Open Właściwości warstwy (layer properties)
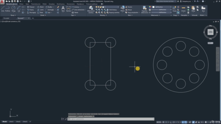The width and height of the screenshot is (221, 124). point(91,10)
